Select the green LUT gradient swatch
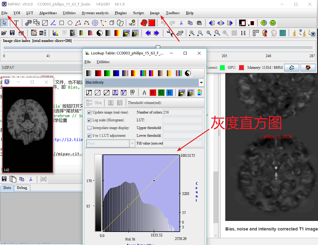Screen dimensions: 318x245 107,73
